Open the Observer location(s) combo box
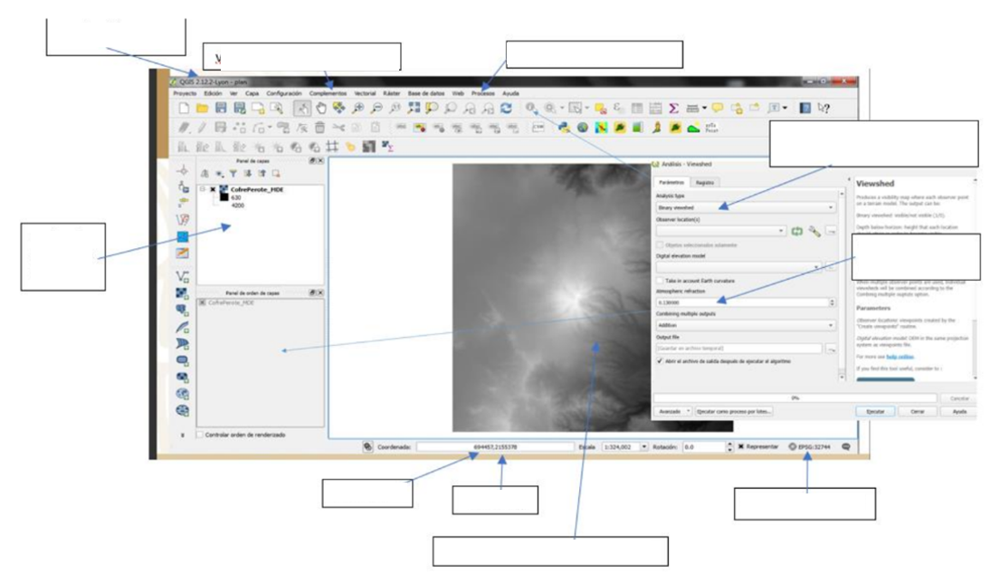990x584 pixels. coord(720,232)
